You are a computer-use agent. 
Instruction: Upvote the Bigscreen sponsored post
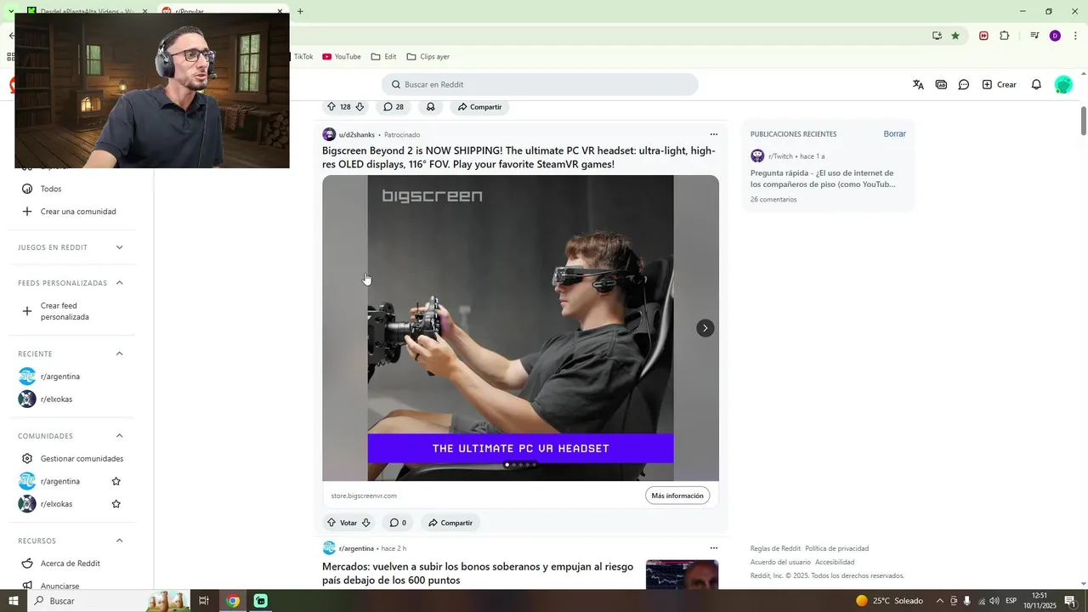click(331, 523)
